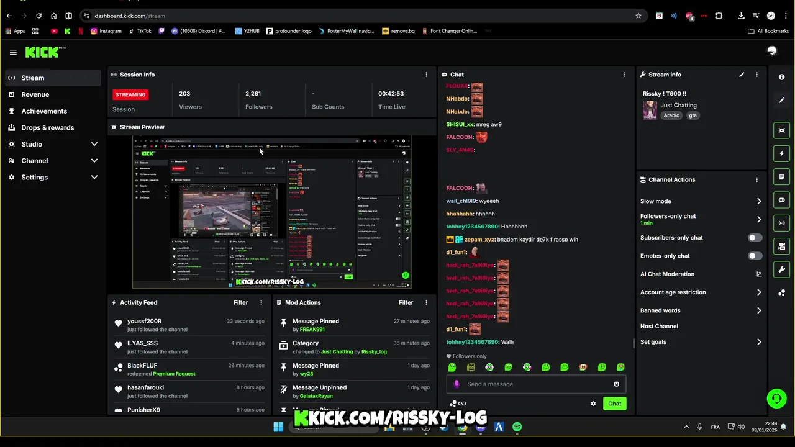Click the pencil icon in the right rail
Screen dimensions: 795x447
(781, 100)
